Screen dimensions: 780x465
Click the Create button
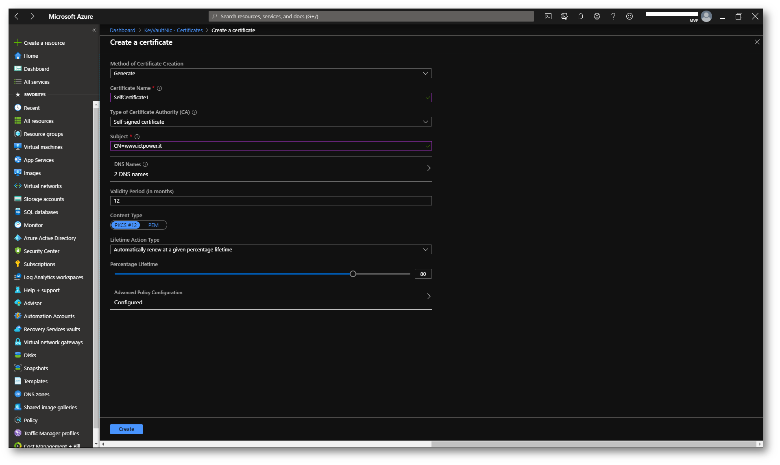click(x=126, y=429)
